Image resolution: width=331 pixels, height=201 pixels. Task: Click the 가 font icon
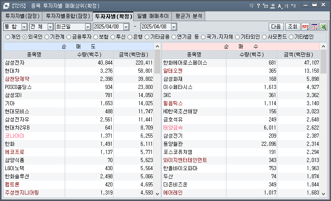coord(286,6)
